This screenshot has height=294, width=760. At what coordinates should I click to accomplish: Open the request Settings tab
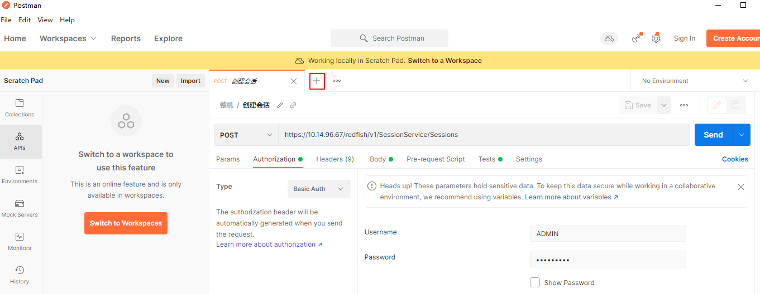(x=529, y=159)
